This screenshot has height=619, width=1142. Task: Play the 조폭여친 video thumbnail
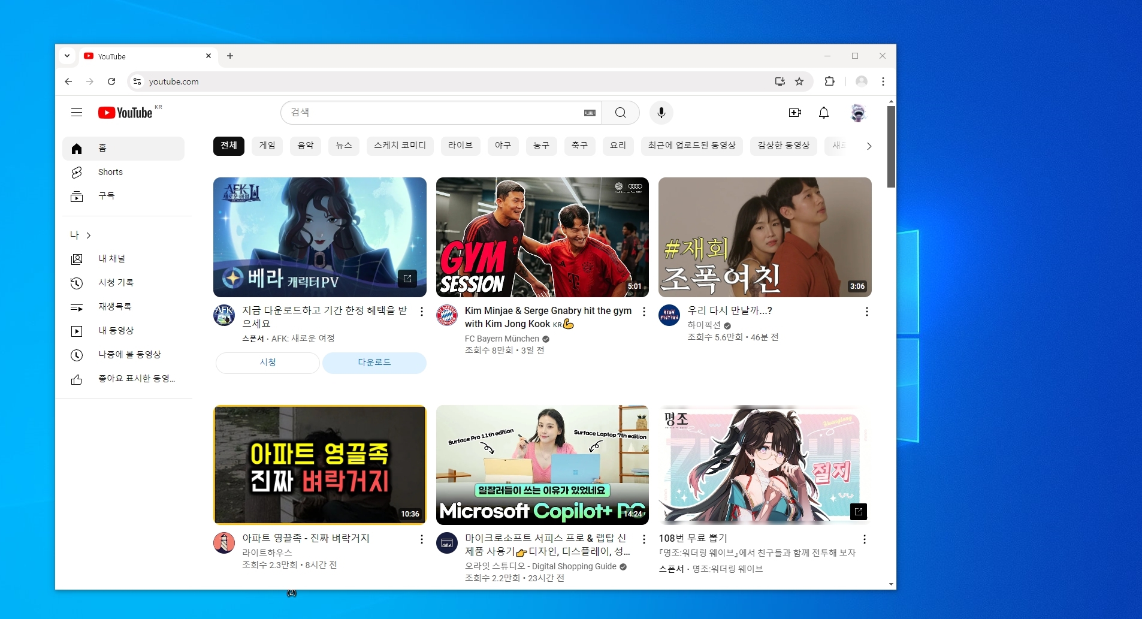point(765,237)
